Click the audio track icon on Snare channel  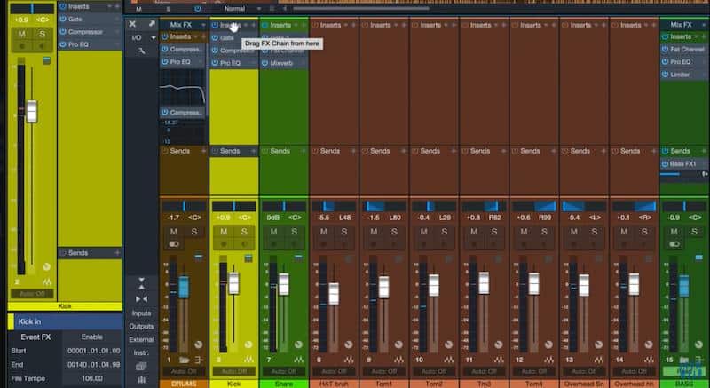coord(298,360)
